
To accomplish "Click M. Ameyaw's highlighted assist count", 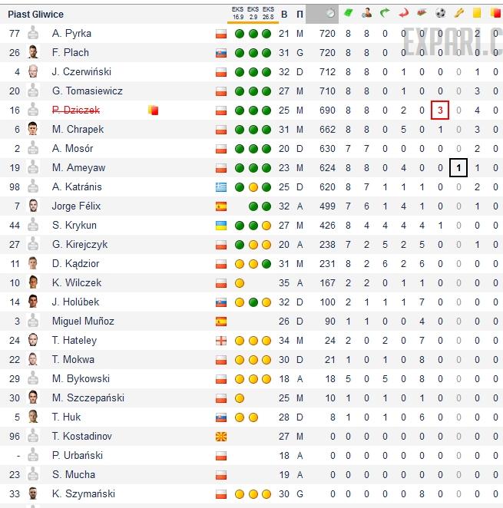I will pyautogui.click(x=458, y=167).
